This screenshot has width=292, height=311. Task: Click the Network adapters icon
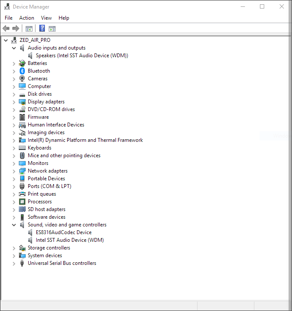click(22, 171)
